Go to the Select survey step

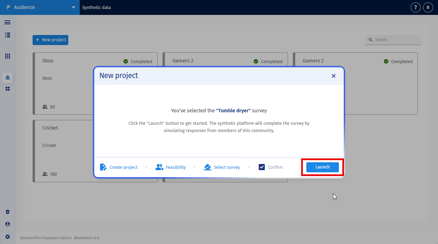click(x=222, y=167)
